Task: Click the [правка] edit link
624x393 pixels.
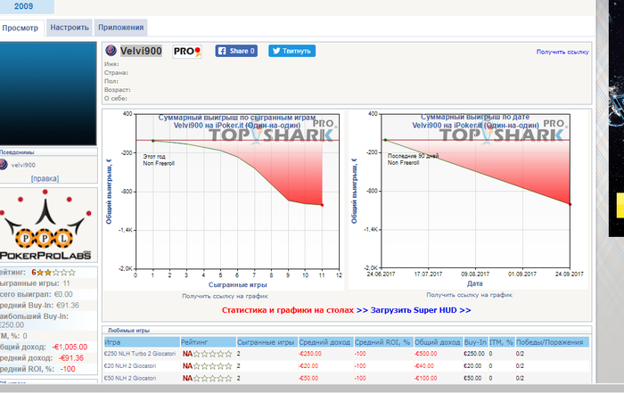Action: click(x=45, y=178)
